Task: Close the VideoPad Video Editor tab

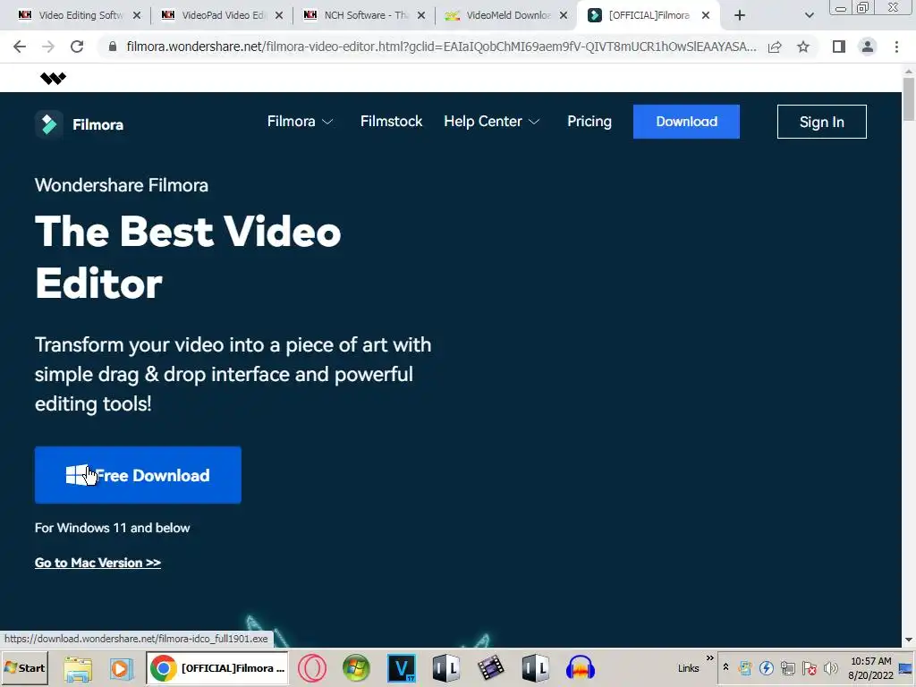Action: click(x=279, y=16)
